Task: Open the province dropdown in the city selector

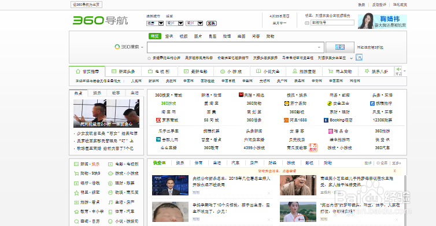Action: (x=155, y=23)
